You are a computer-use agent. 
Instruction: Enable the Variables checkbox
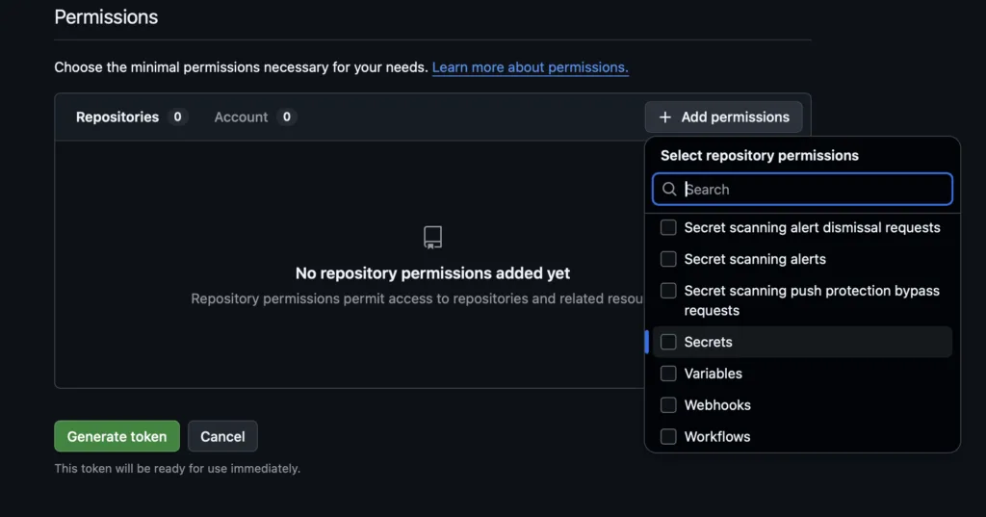[x=668, y=374]
